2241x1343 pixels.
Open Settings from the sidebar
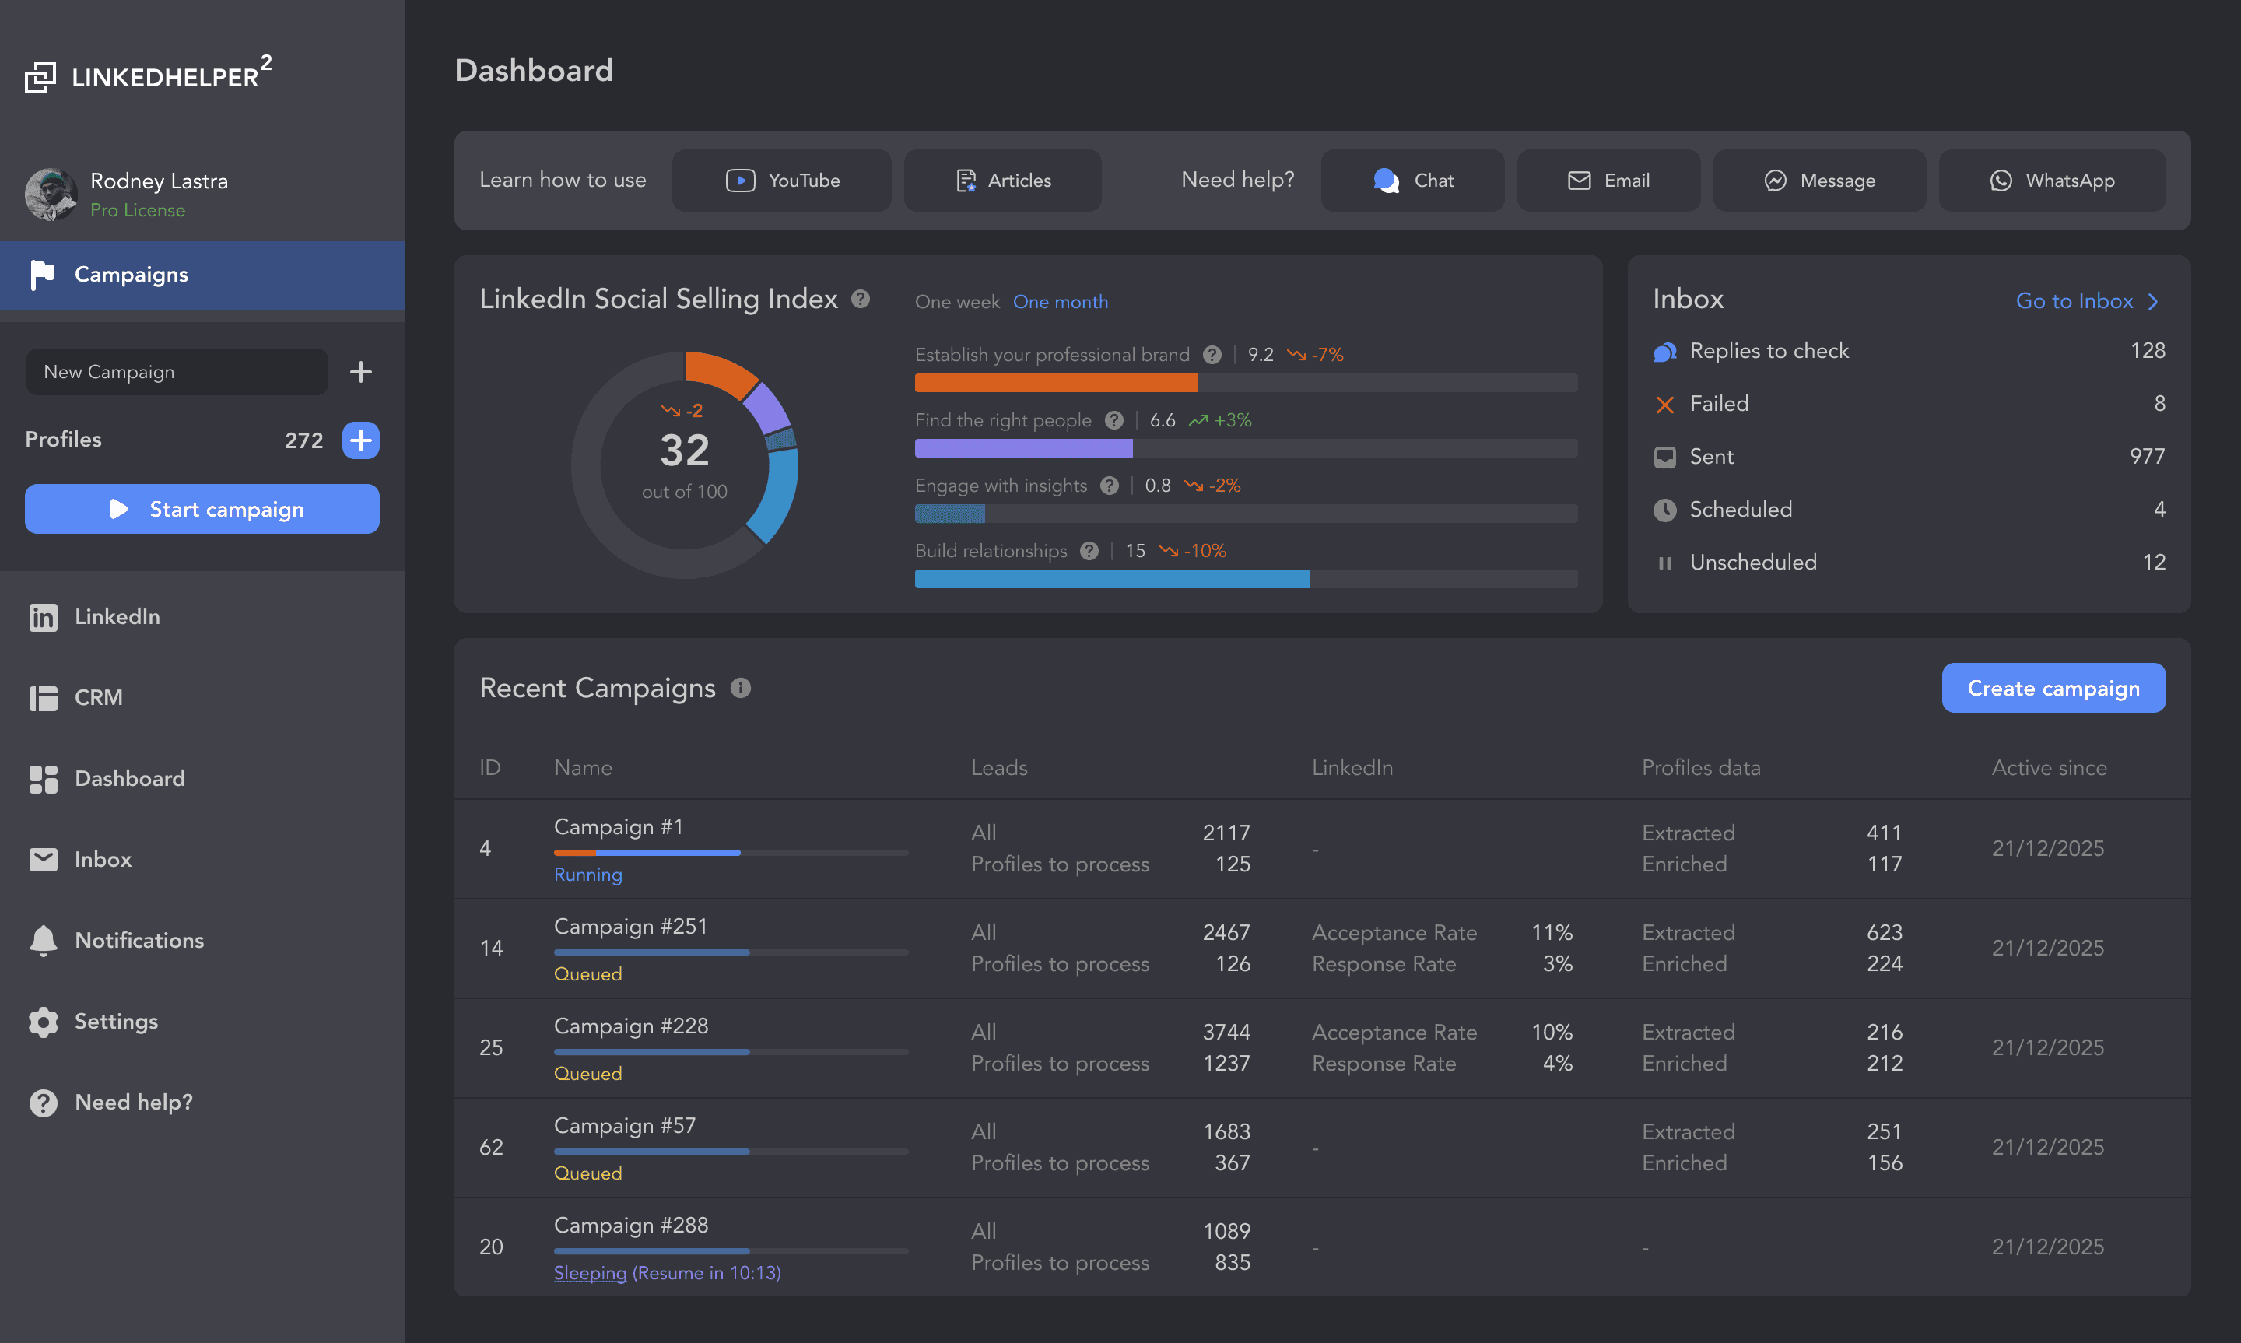click(x=115, y=1022)
